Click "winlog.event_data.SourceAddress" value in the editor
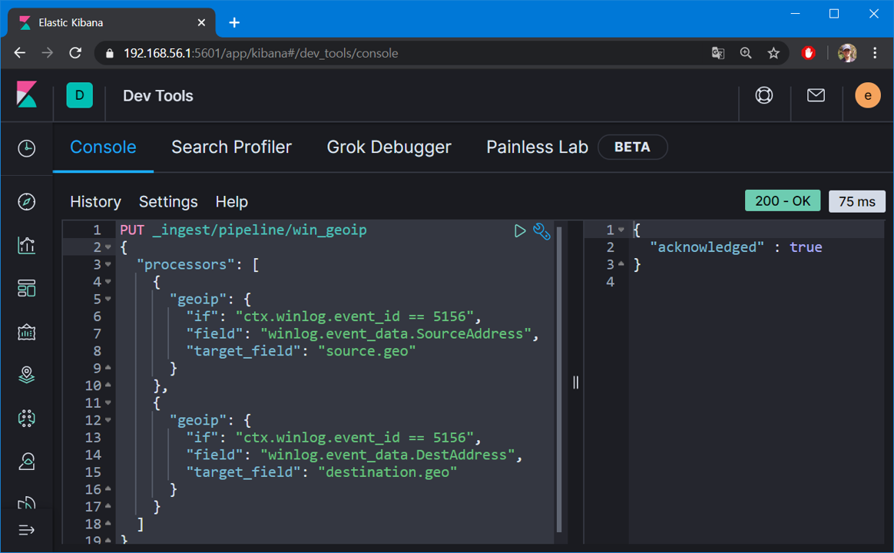Screen dimensions: 894x553 [396, 333]
